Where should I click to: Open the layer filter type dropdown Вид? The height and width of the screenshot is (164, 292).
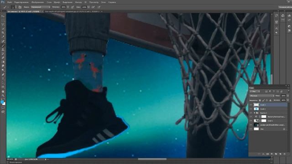[255, 91]
